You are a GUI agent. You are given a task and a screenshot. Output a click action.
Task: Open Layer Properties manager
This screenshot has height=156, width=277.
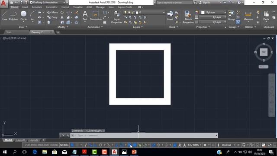point(116,17)
